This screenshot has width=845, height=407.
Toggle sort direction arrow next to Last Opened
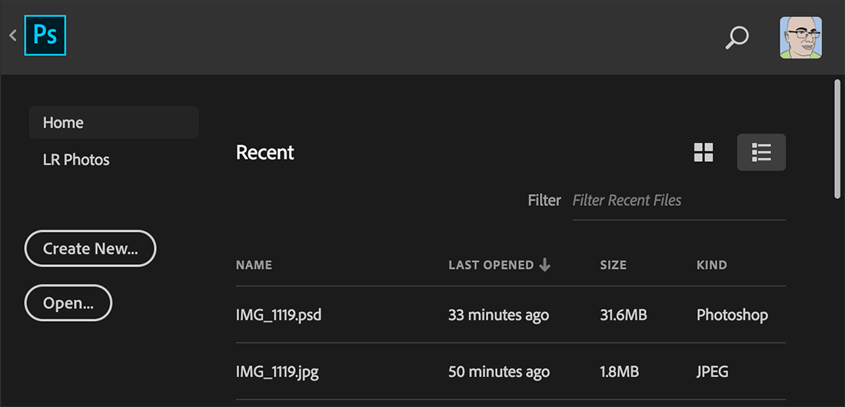pyautogui.click(x=545, y=264)
